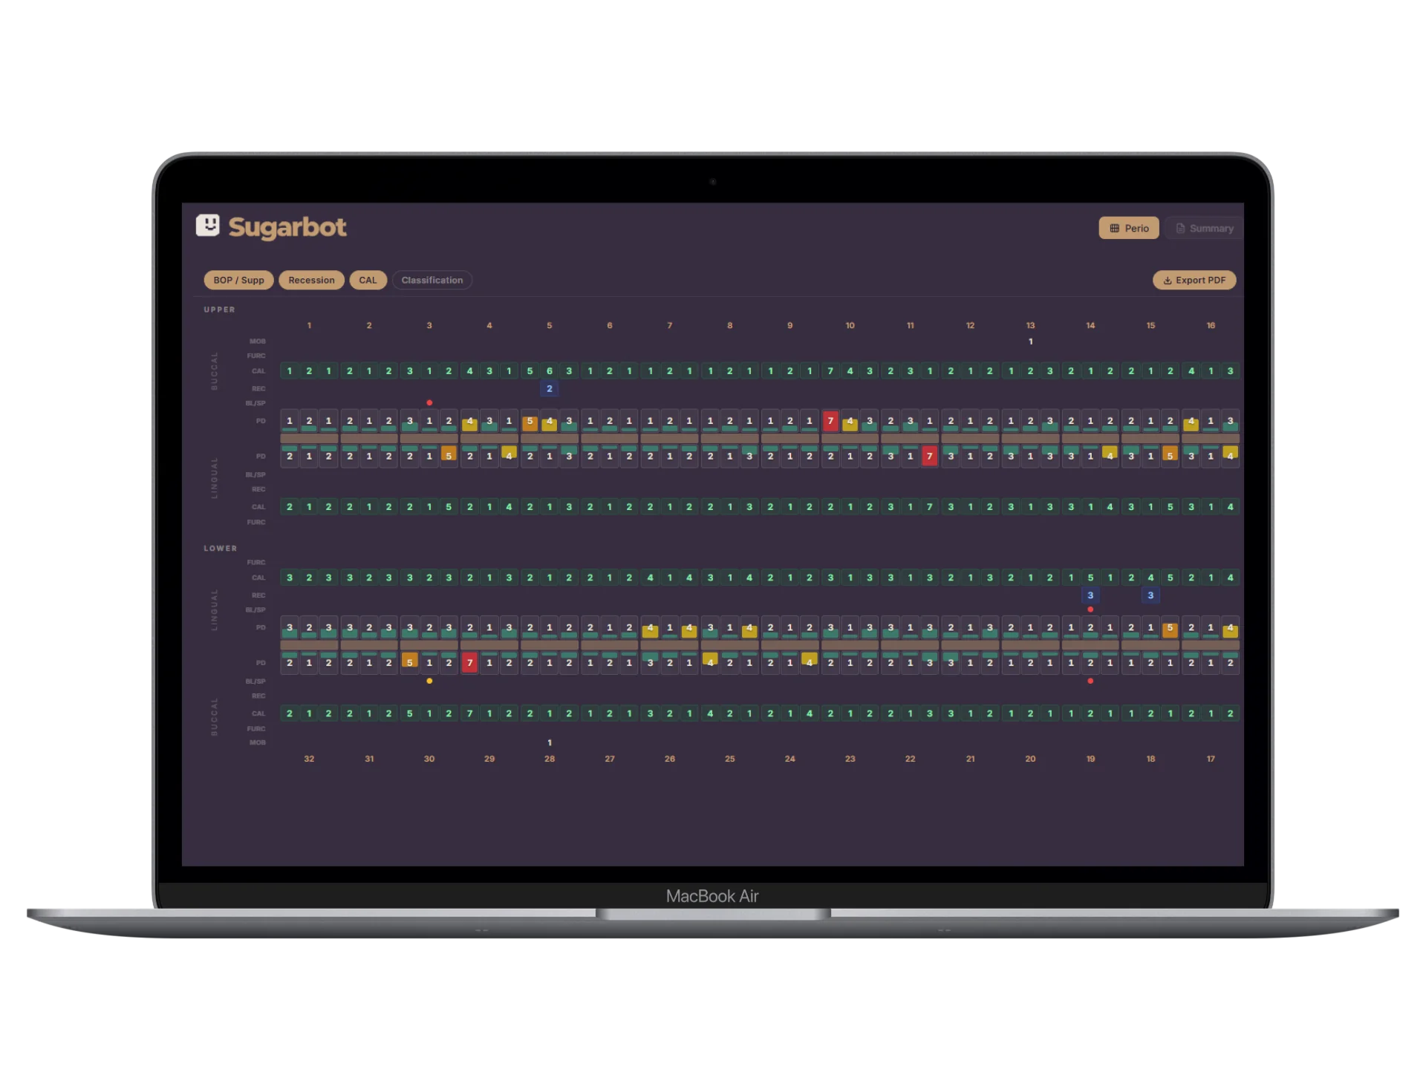Switch to the Perio tab
Screen dimensions: 1426x1069
coord(1128,228)
